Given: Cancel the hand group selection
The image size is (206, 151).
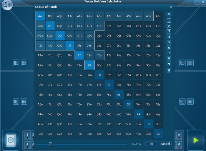Looking at the screenshot, I should tap(165, 144).
